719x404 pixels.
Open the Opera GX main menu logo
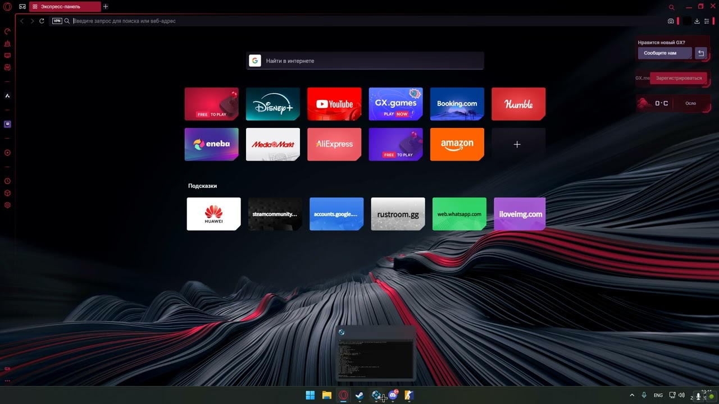click(x=7, y=7)
